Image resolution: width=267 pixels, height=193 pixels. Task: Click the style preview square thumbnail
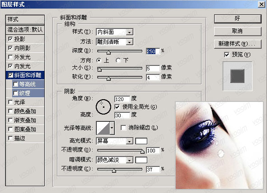tap(237, 76)
